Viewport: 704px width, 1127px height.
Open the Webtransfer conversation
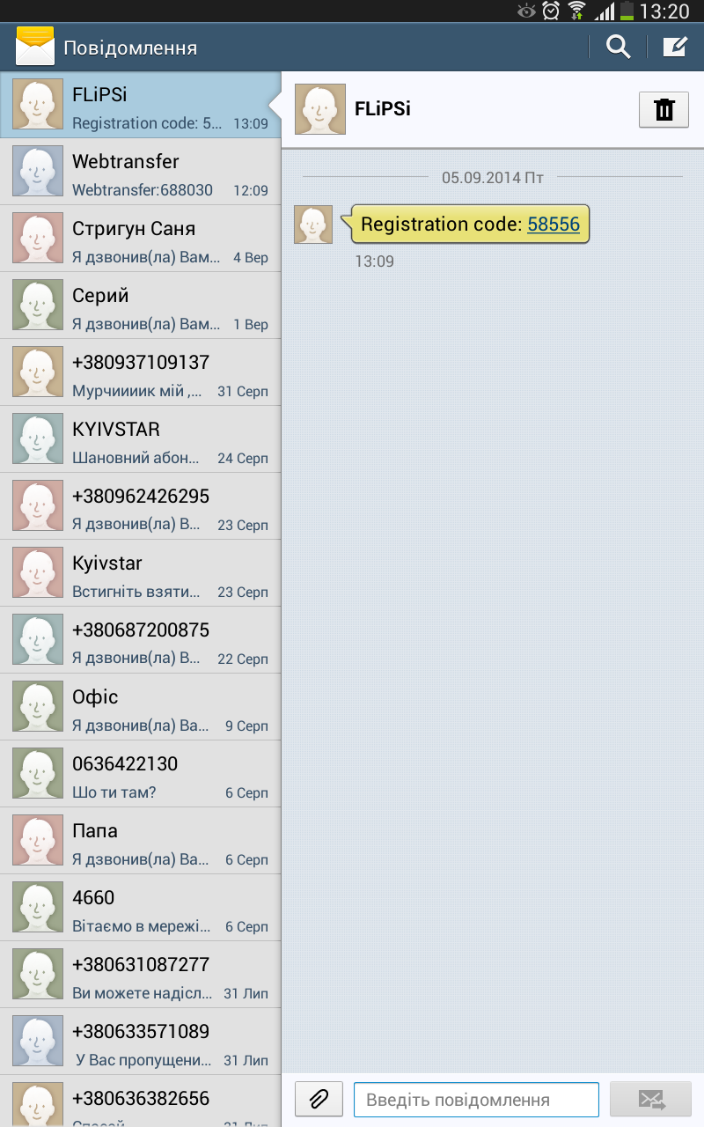coord(141,173)
